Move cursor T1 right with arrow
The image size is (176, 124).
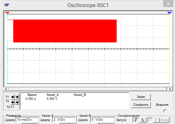pos(17,97)
